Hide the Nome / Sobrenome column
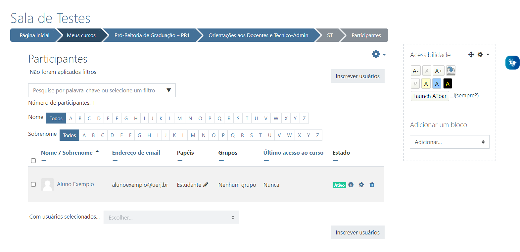Screen dimensions: 520x252 tap(44, 161)
